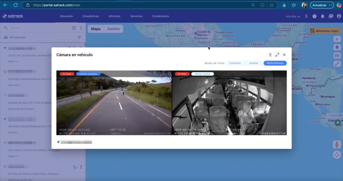The image size is (343, 181).
Task: Close the Cámara en vehículo dialog
Action: pos(284,55)
